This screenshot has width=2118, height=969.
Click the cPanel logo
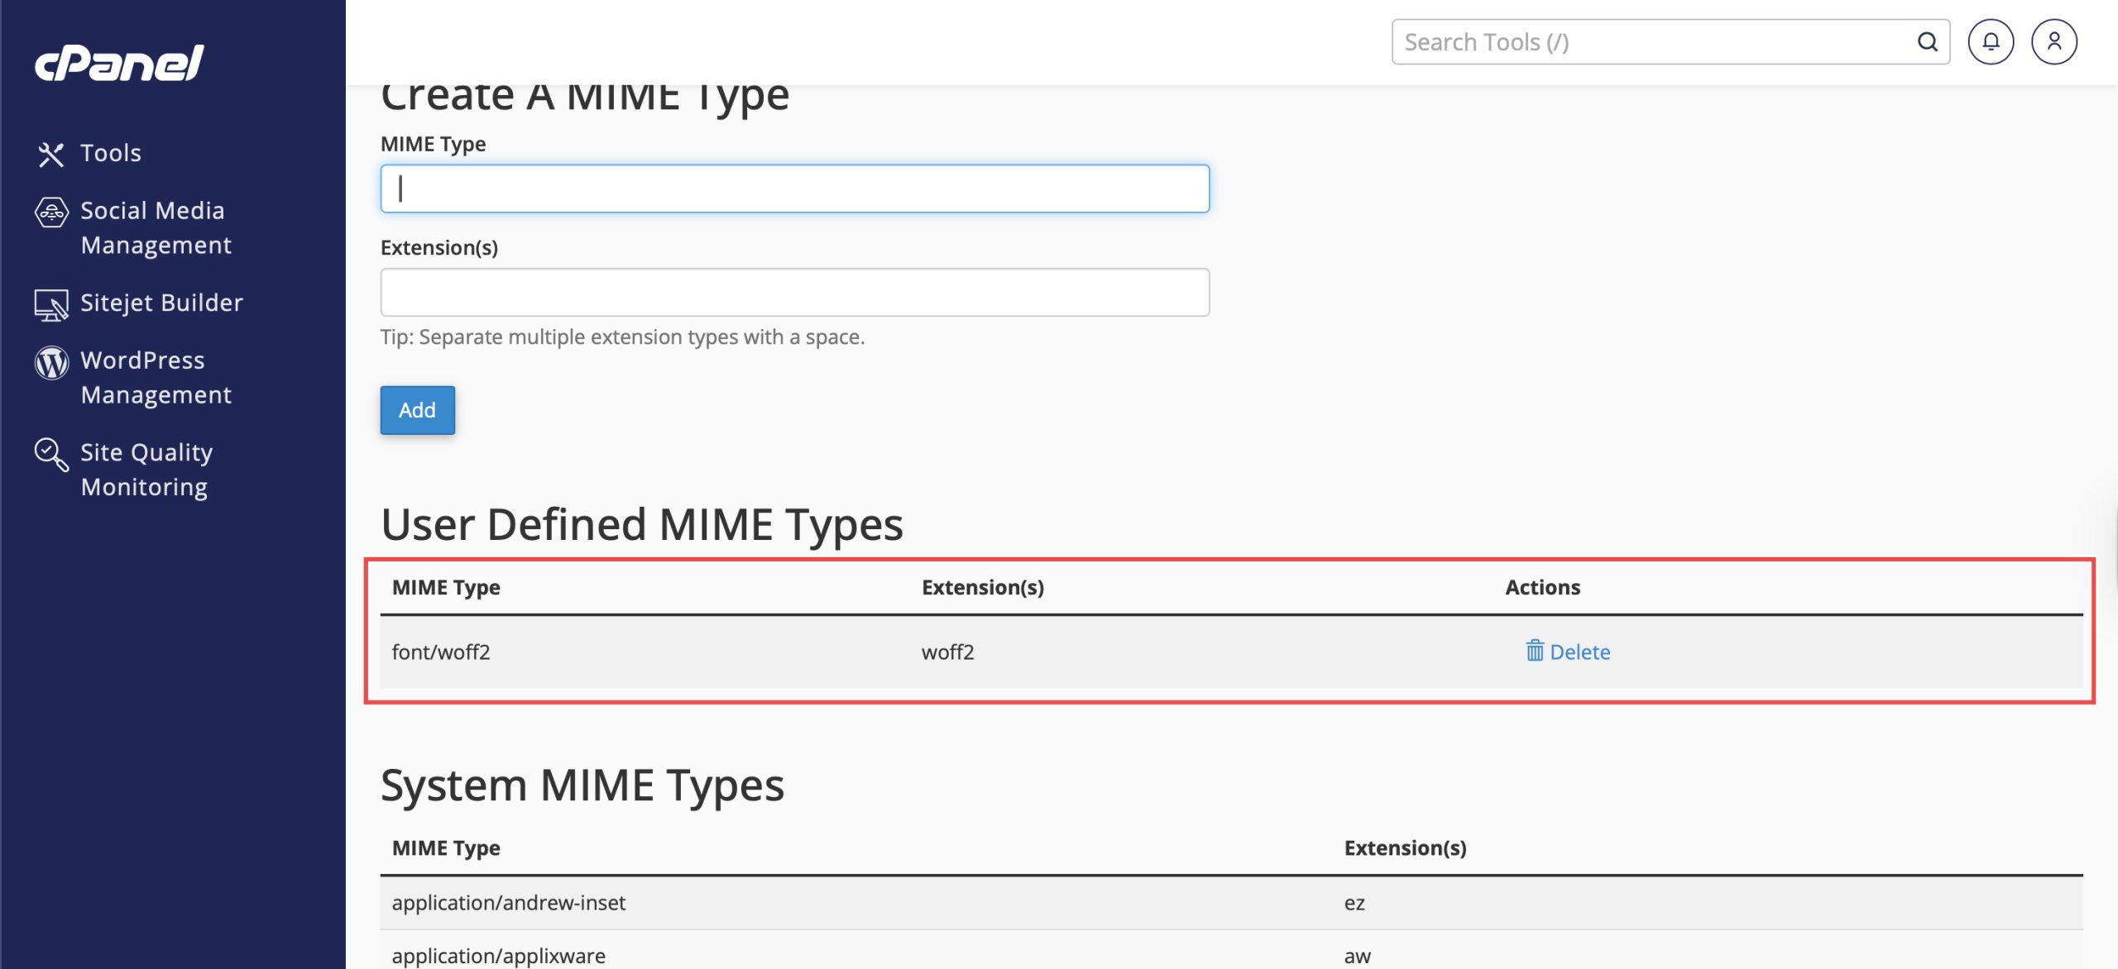119,63
